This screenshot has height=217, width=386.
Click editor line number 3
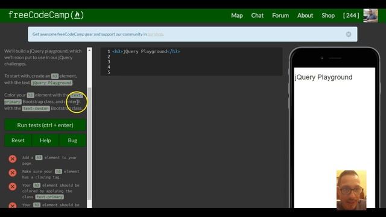109,61
